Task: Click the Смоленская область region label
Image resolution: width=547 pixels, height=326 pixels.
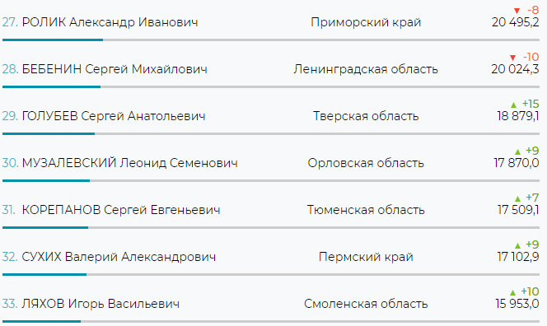Action: click(x=366, y=304)
